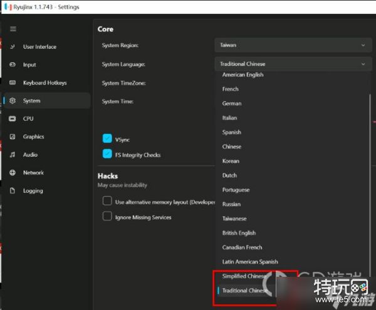The width and height of the screenshot is (376, 310).
Task: Choose Simplified Chinese from language list
Action: coord(244,276)
